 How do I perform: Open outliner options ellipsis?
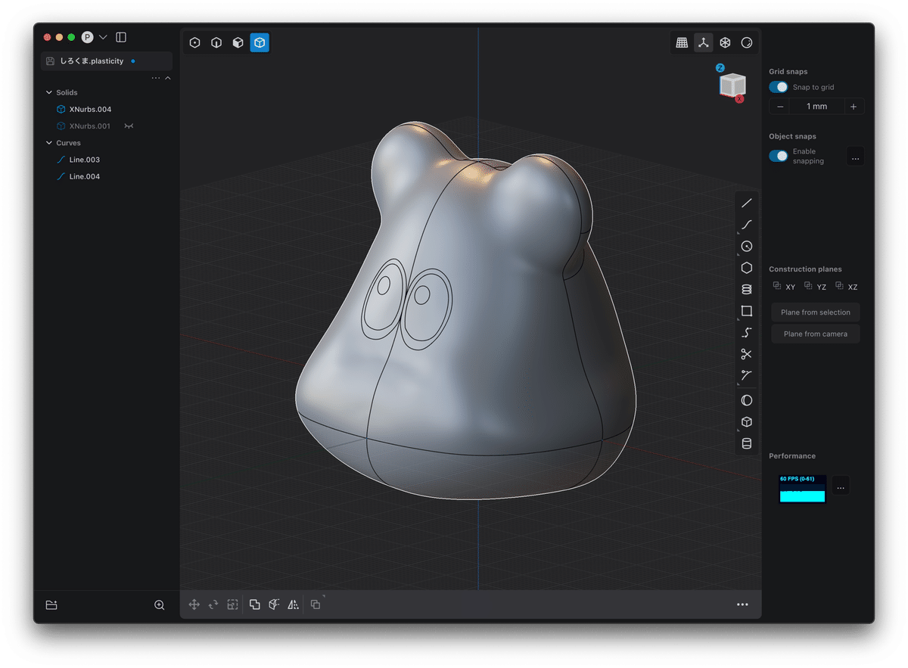(156, 78)
